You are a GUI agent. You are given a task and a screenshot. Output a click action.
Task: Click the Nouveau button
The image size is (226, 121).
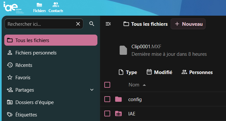pyautogui.click(x=188, y=24)
